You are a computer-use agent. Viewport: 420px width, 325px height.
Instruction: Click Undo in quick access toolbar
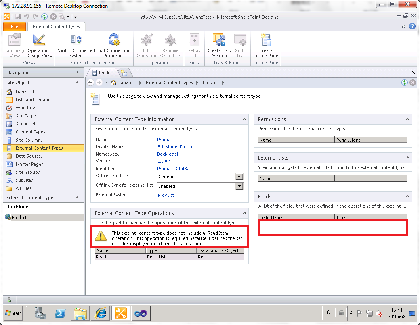coord(27,17)
